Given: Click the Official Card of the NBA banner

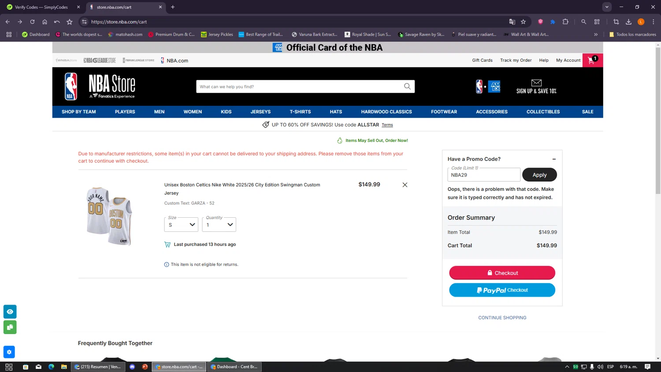Looking at the screenshot, I should coord(327,48).
